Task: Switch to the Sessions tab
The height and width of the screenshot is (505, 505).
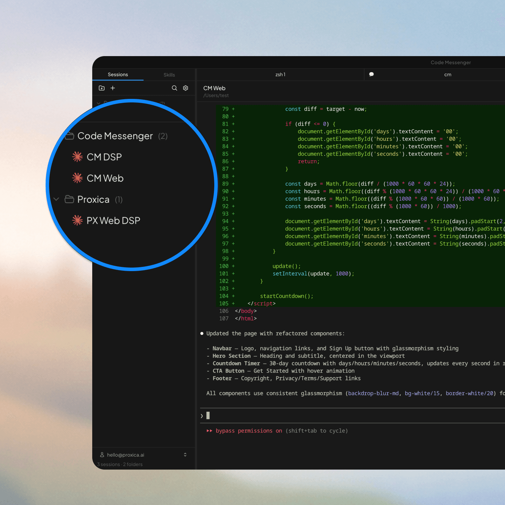Action: point(118,75)
